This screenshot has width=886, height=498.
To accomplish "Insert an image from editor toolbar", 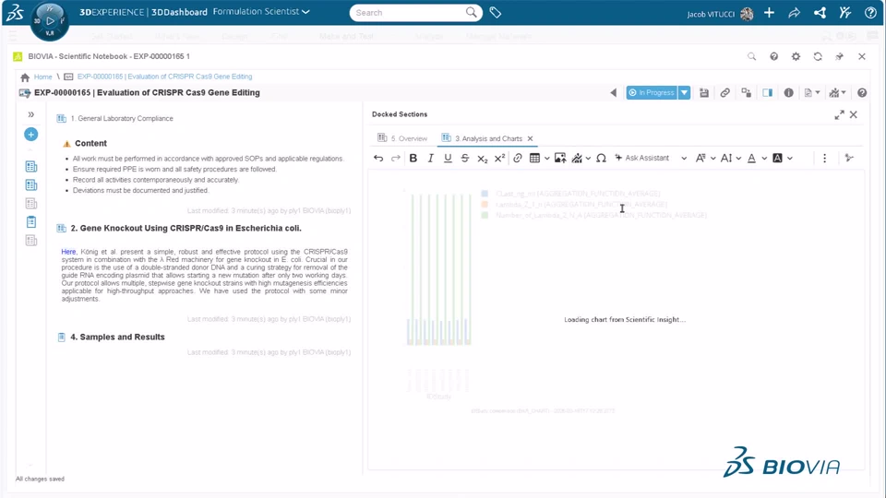I will point(560,158).
